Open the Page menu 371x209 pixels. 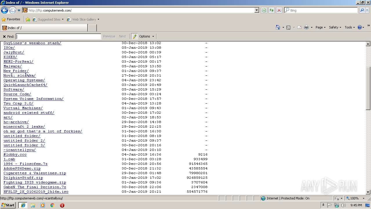click(321, 27)
